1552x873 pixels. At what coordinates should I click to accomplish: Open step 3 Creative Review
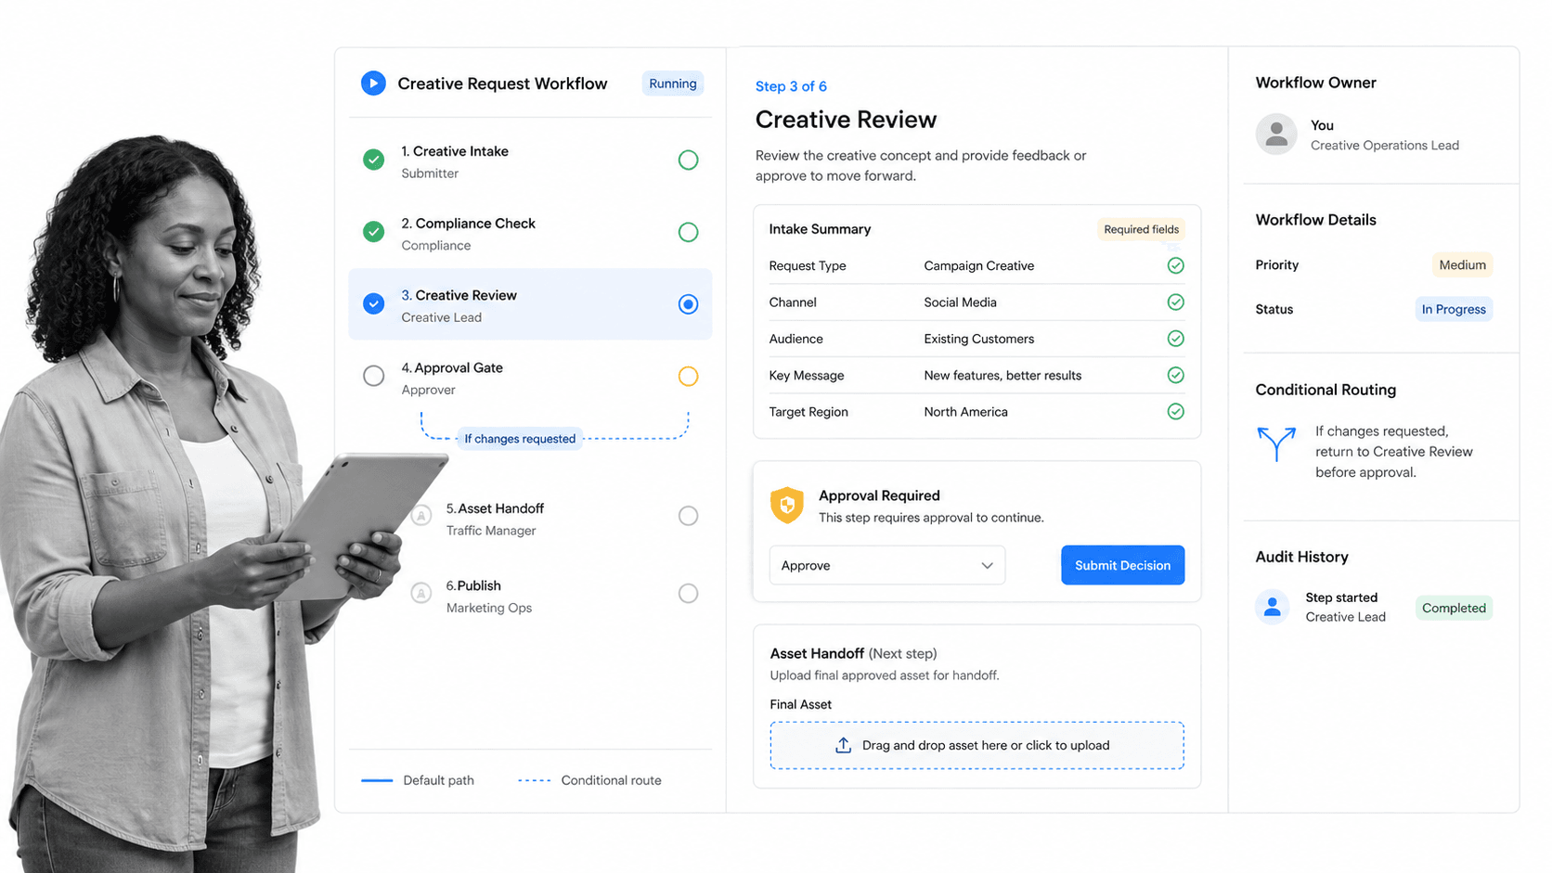pos(530,304)
